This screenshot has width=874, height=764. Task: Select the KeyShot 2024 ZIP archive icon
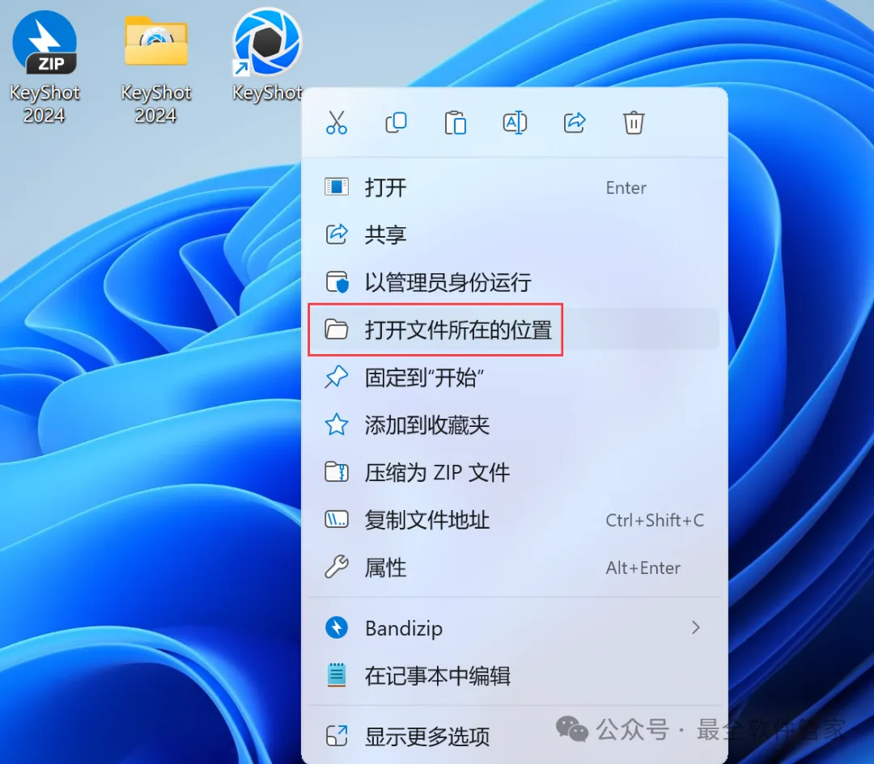point(45,67)
